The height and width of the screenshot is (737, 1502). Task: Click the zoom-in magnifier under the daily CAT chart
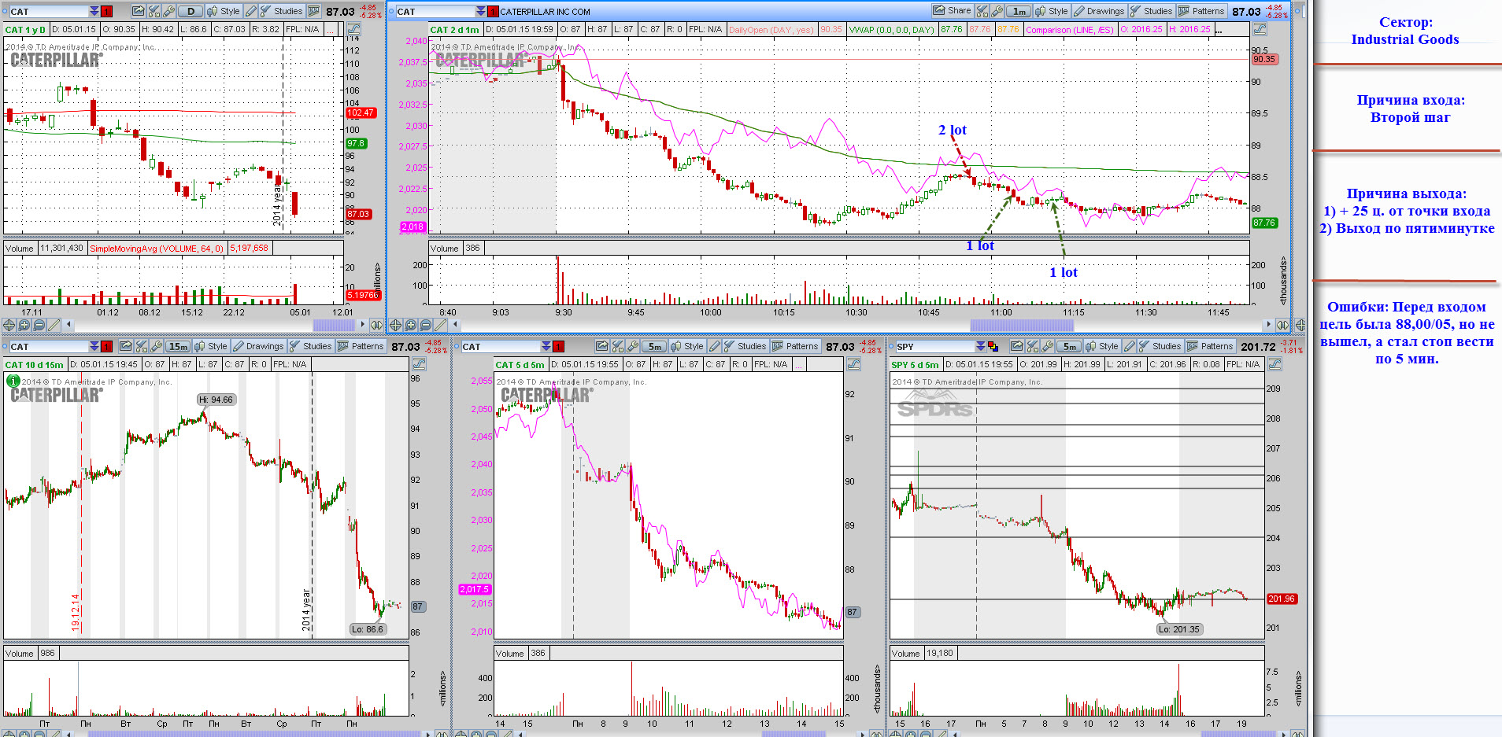point(24,325)
